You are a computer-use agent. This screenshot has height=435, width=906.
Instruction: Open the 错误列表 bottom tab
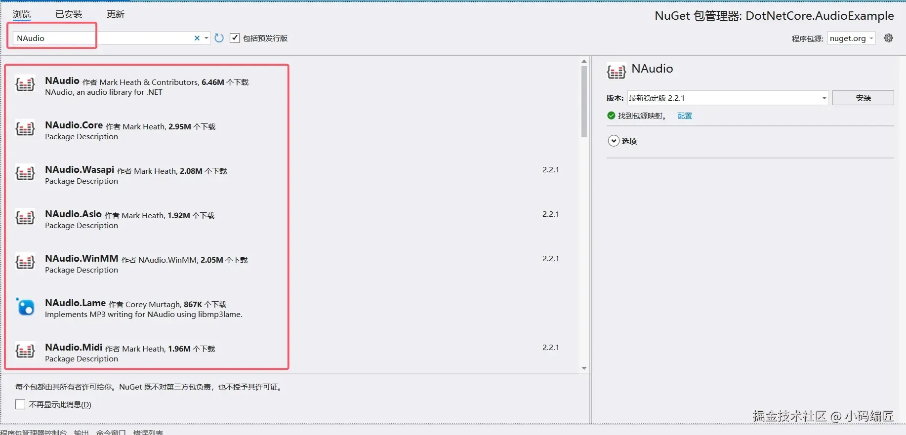pos(148,432)
